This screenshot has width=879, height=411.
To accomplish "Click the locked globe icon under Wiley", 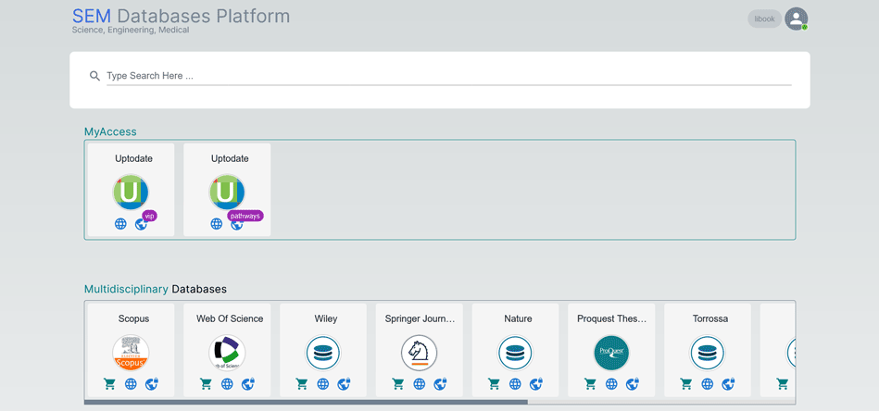I will tap(345, 383).
